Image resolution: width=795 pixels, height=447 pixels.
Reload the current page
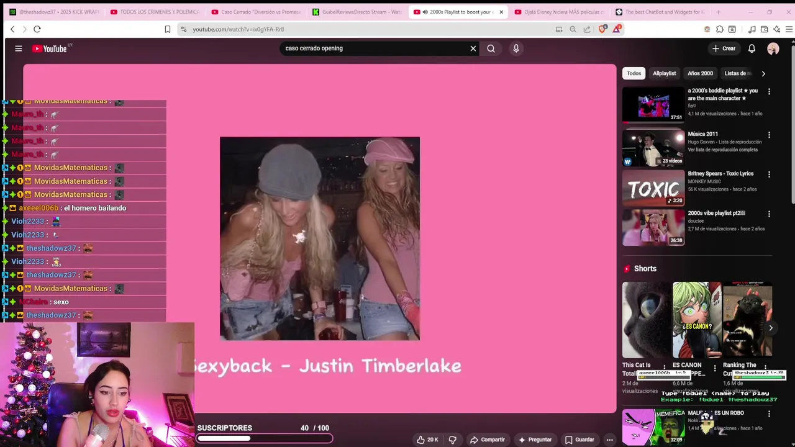pos(37,29)
